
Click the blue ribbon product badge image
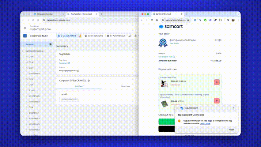(x=163, y=43)
